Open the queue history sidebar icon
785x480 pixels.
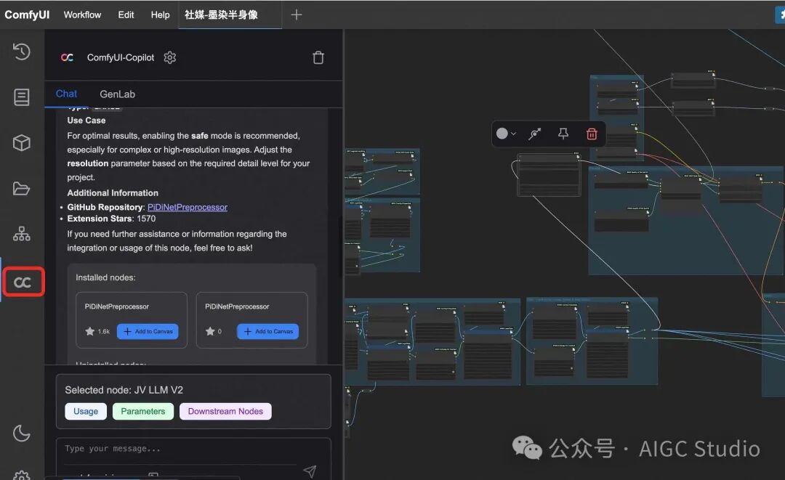pos(22,52)
